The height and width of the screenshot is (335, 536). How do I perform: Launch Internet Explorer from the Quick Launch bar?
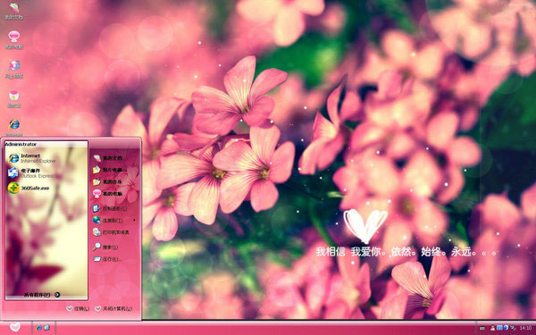click(x=38, y=328)
